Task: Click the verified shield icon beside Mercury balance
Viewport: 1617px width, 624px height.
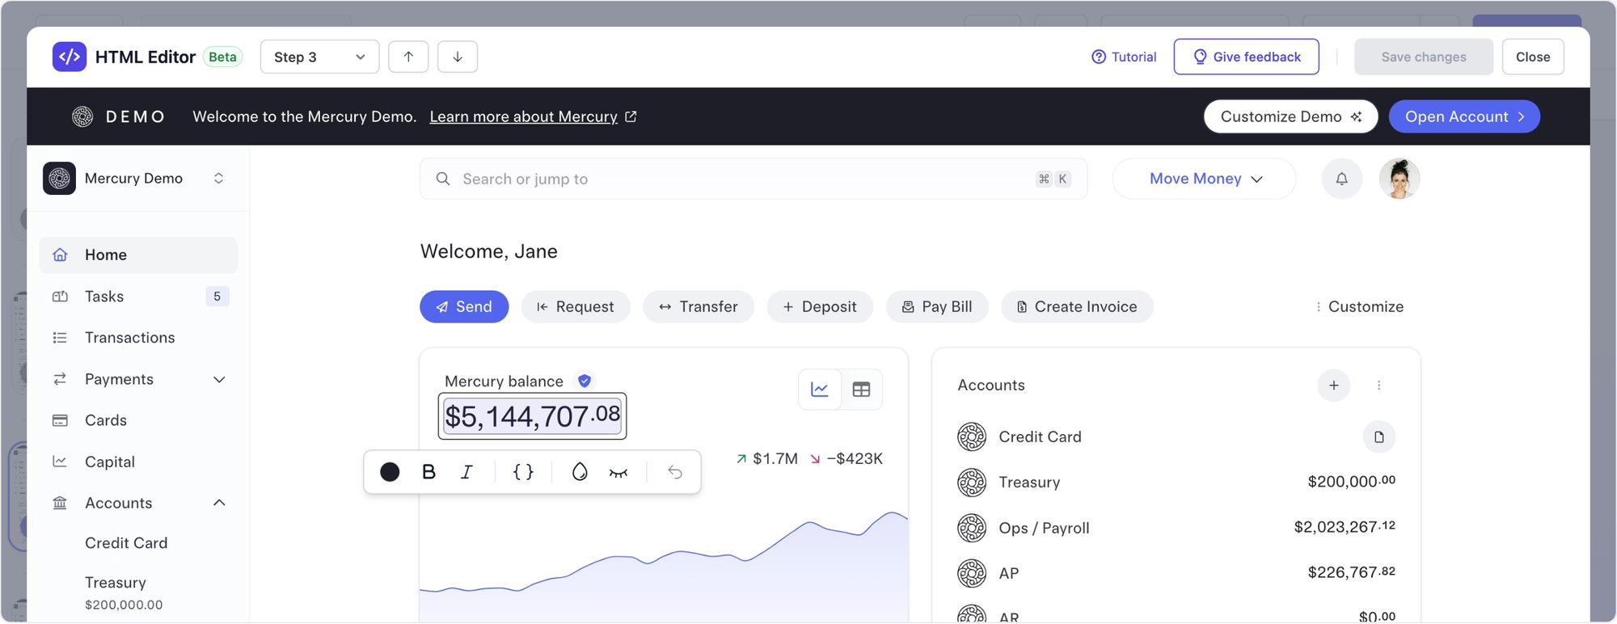Action: [585, 381]
